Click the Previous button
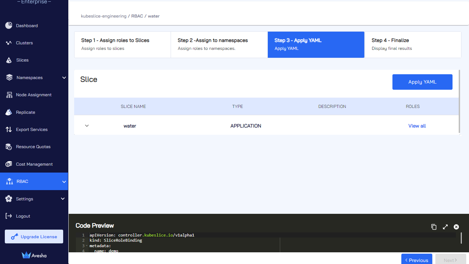The image size is (469, 264). tap(416, 260)
